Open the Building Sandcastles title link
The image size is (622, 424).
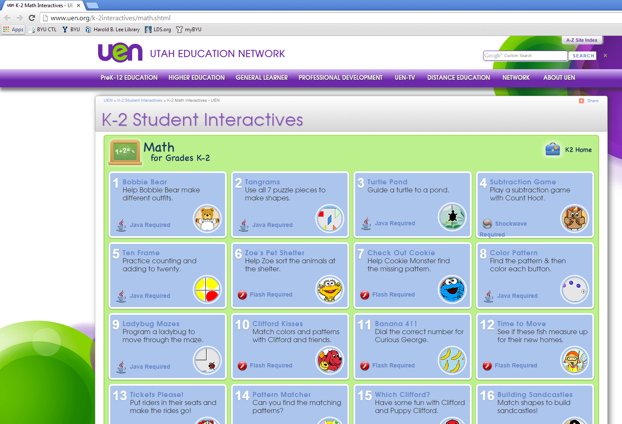pos(535,394)
